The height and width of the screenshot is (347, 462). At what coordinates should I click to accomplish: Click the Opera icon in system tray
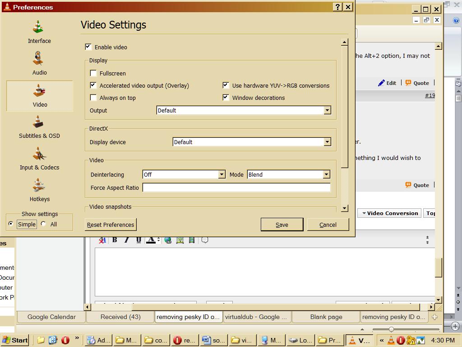[401, 340]
